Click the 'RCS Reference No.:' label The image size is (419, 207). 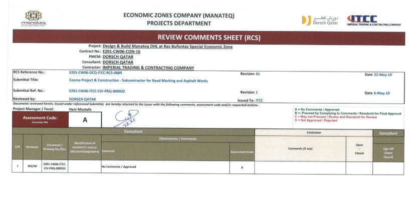point(29,72)
